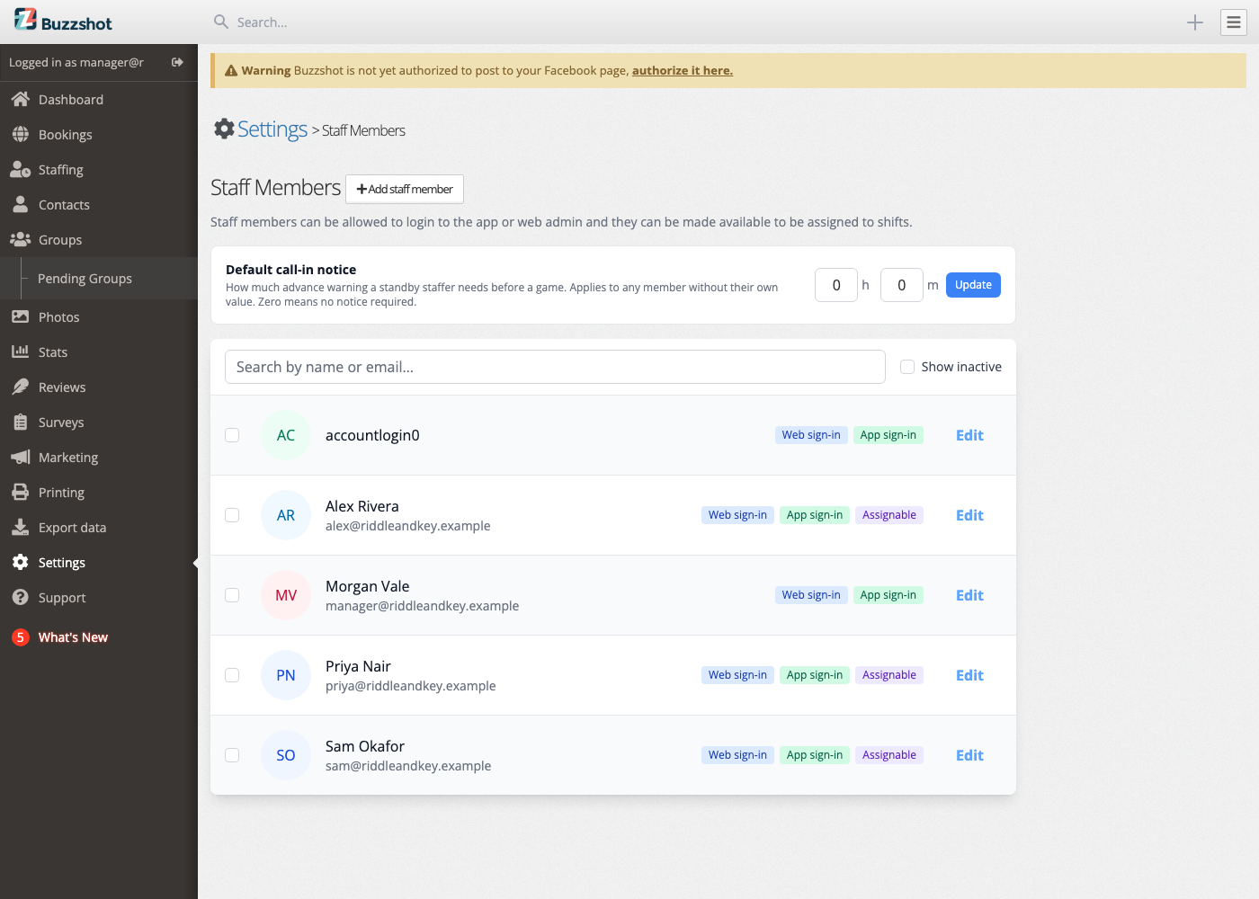1259x899 pixels.
Task: Select the Priya Nair row checkbox
Action: 232,675
